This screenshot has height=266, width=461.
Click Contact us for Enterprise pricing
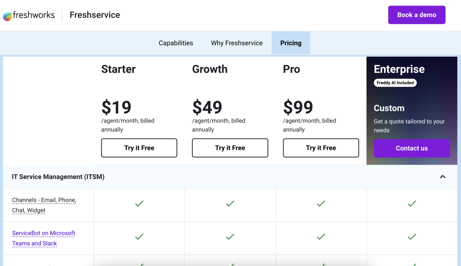[x=411, y=148]
